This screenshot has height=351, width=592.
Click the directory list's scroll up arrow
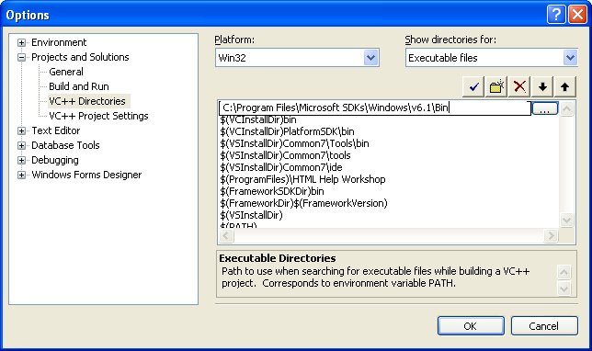(566, 108)
